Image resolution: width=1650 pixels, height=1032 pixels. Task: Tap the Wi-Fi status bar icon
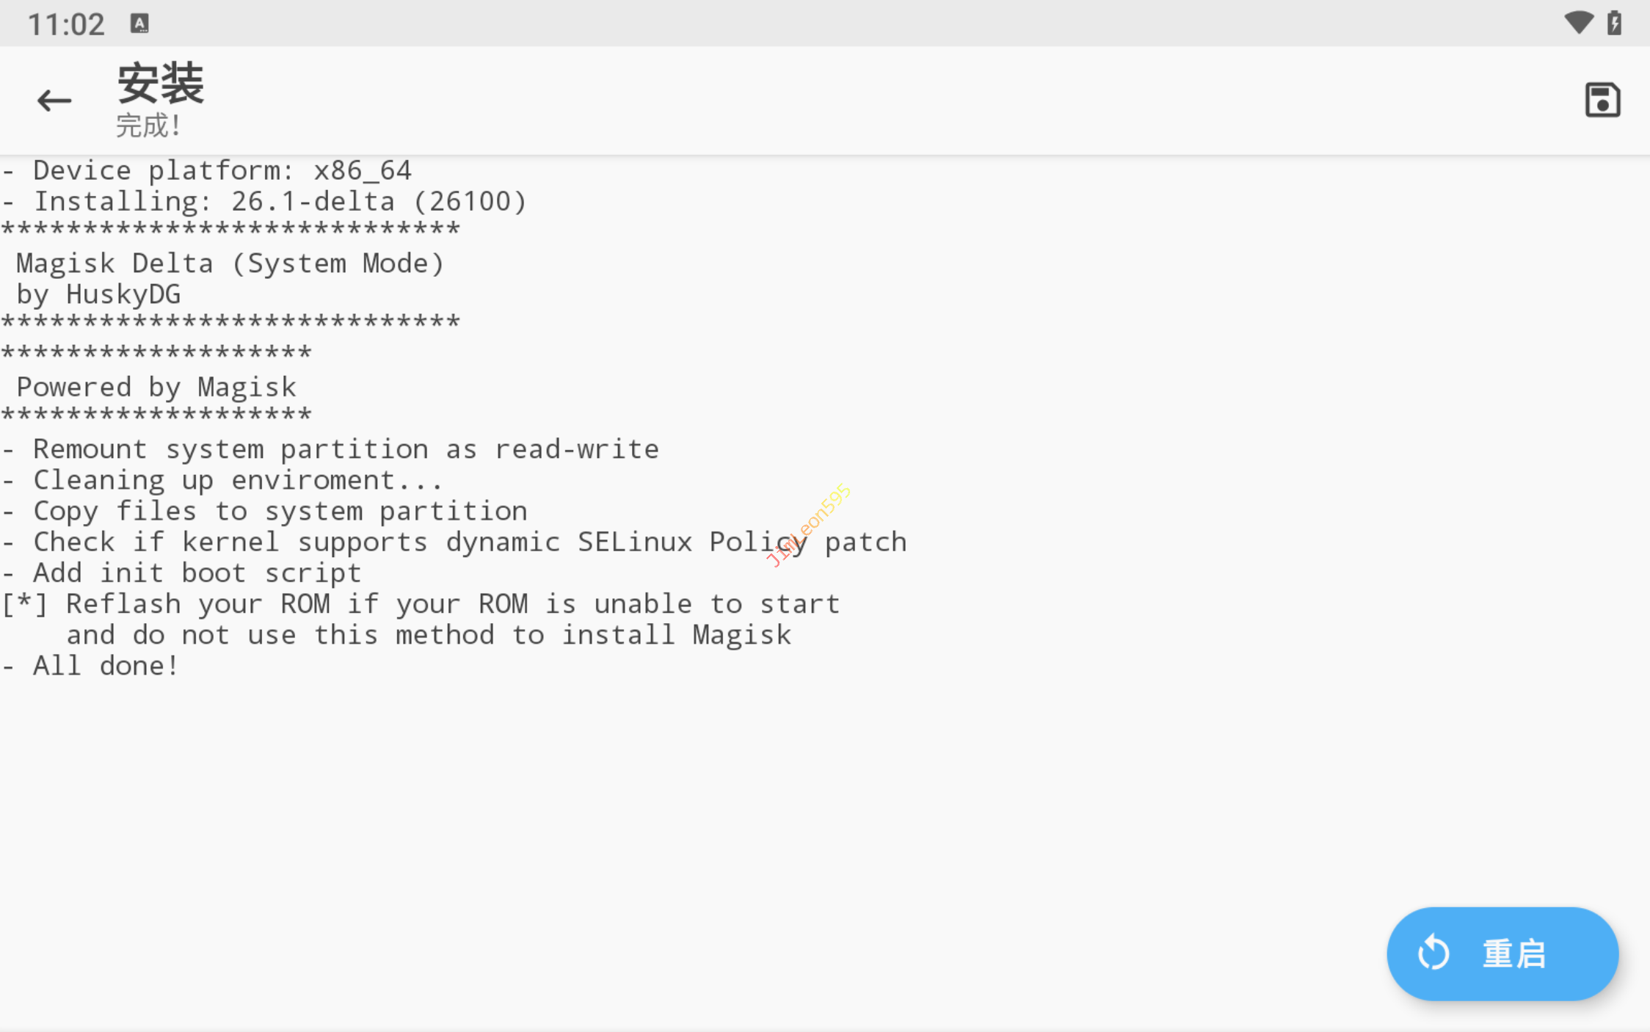coord(1578,23)
